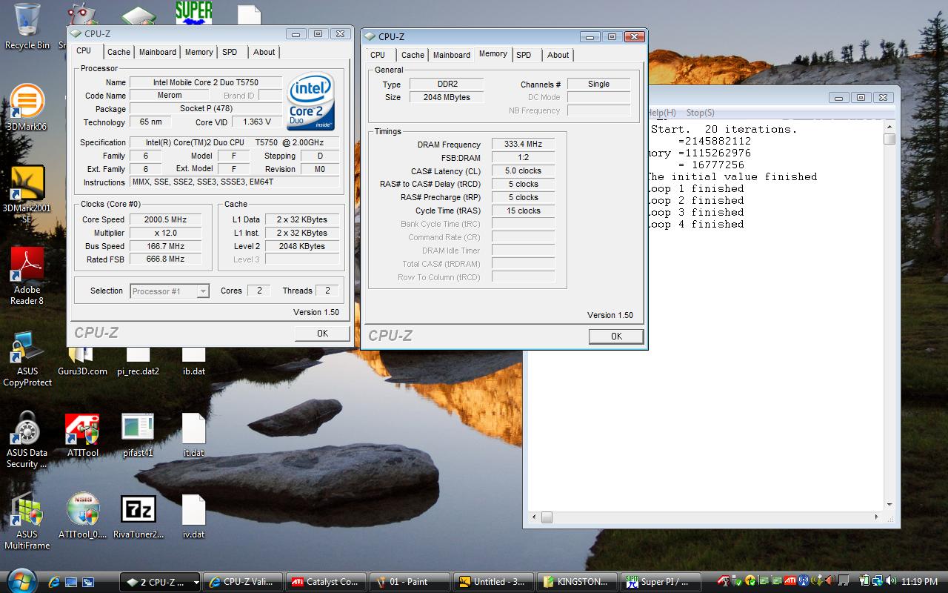The image size is (948, 593).
Task: Click the Rated FSB value 666.8 MHz
Action: (166, 259)
